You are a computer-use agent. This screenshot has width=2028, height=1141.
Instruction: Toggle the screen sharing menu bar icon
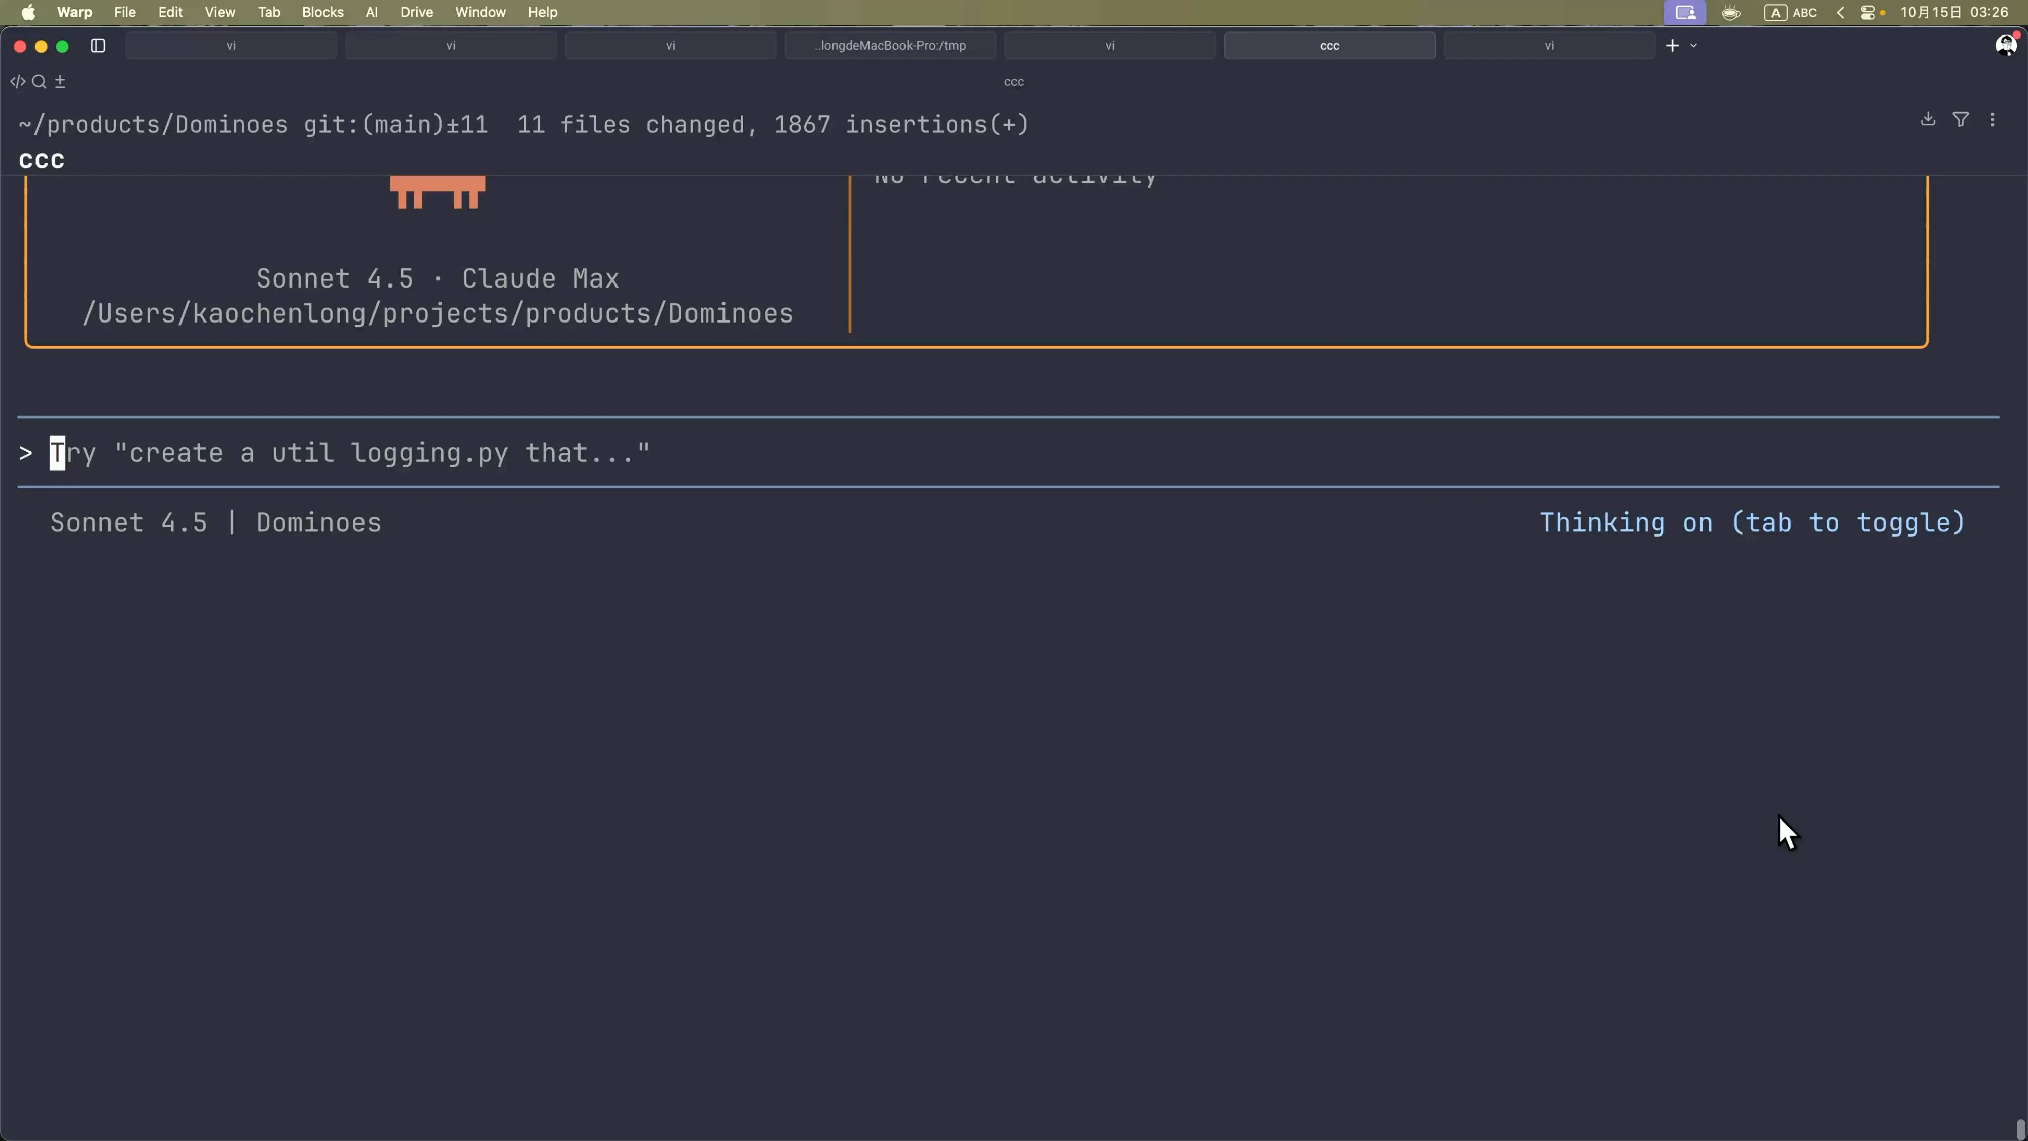pyautogui.click(x=1685, y=13)
